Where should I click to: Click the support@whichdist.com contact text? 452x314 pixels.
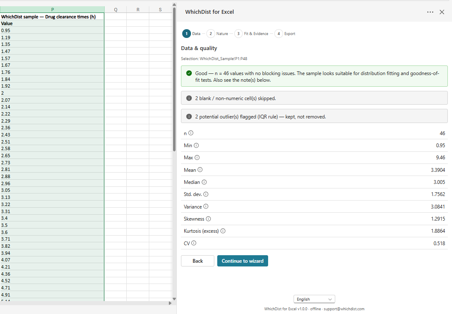click(344, 309)
